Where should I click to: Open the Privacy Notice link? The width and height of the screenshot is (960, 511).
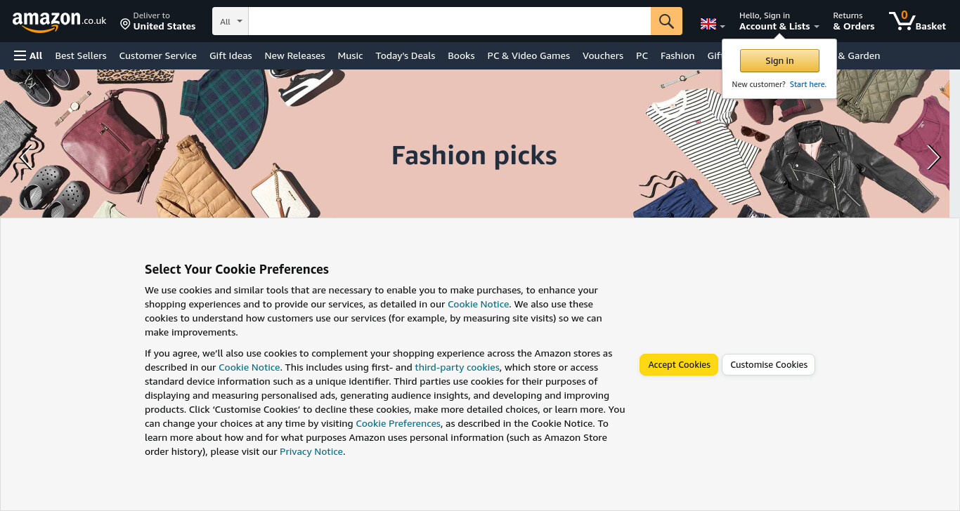(311, 452)
